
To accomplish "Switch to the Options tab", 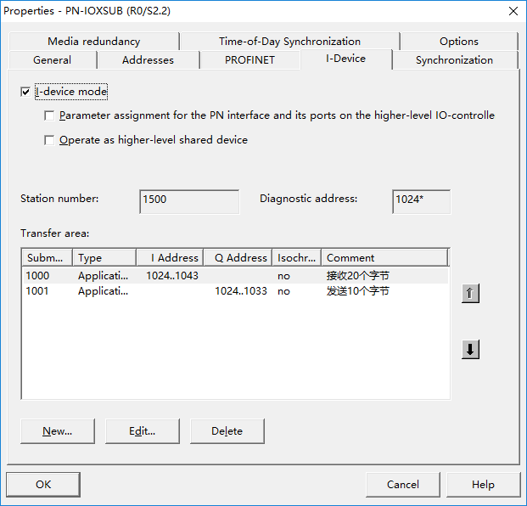I will click(x=459, y=42).
